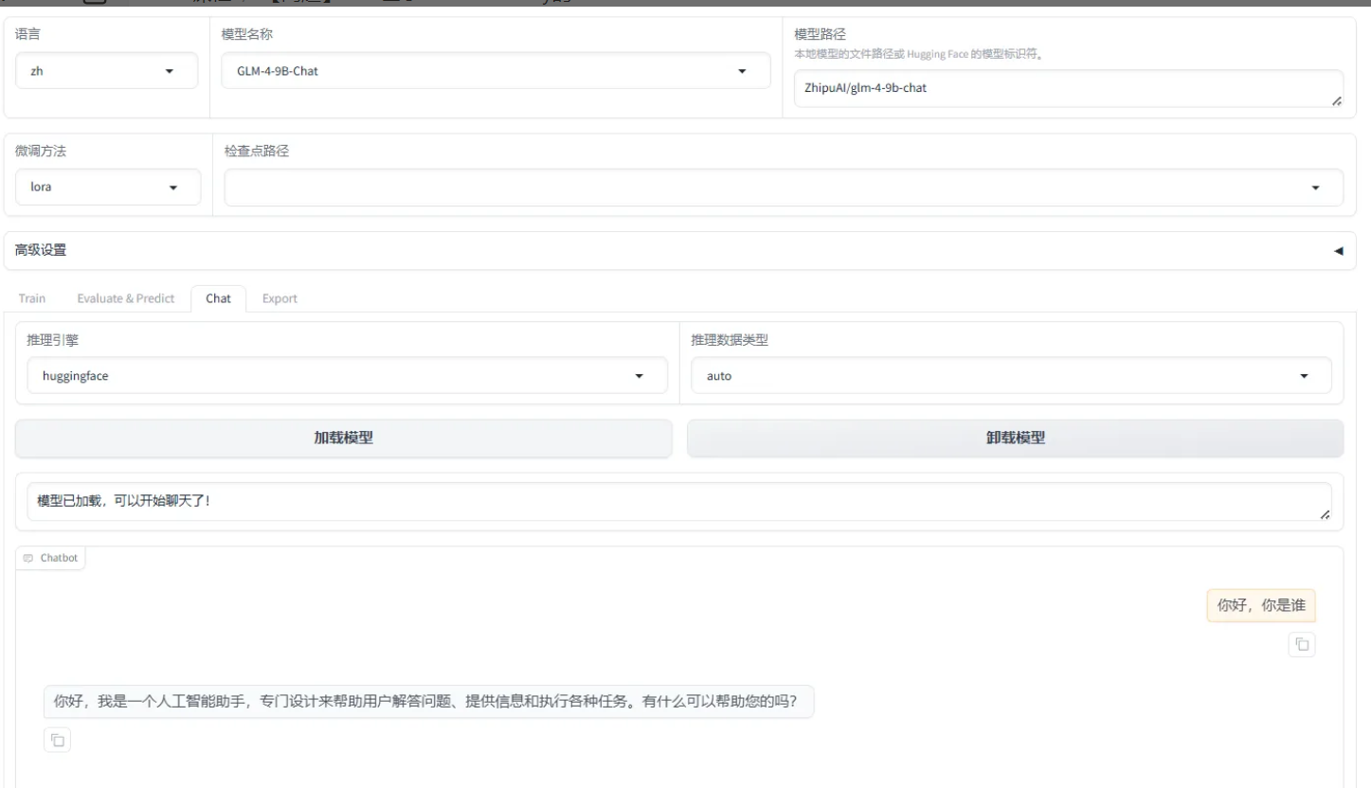
Task: Select the Chat tab
Action: 218,298
